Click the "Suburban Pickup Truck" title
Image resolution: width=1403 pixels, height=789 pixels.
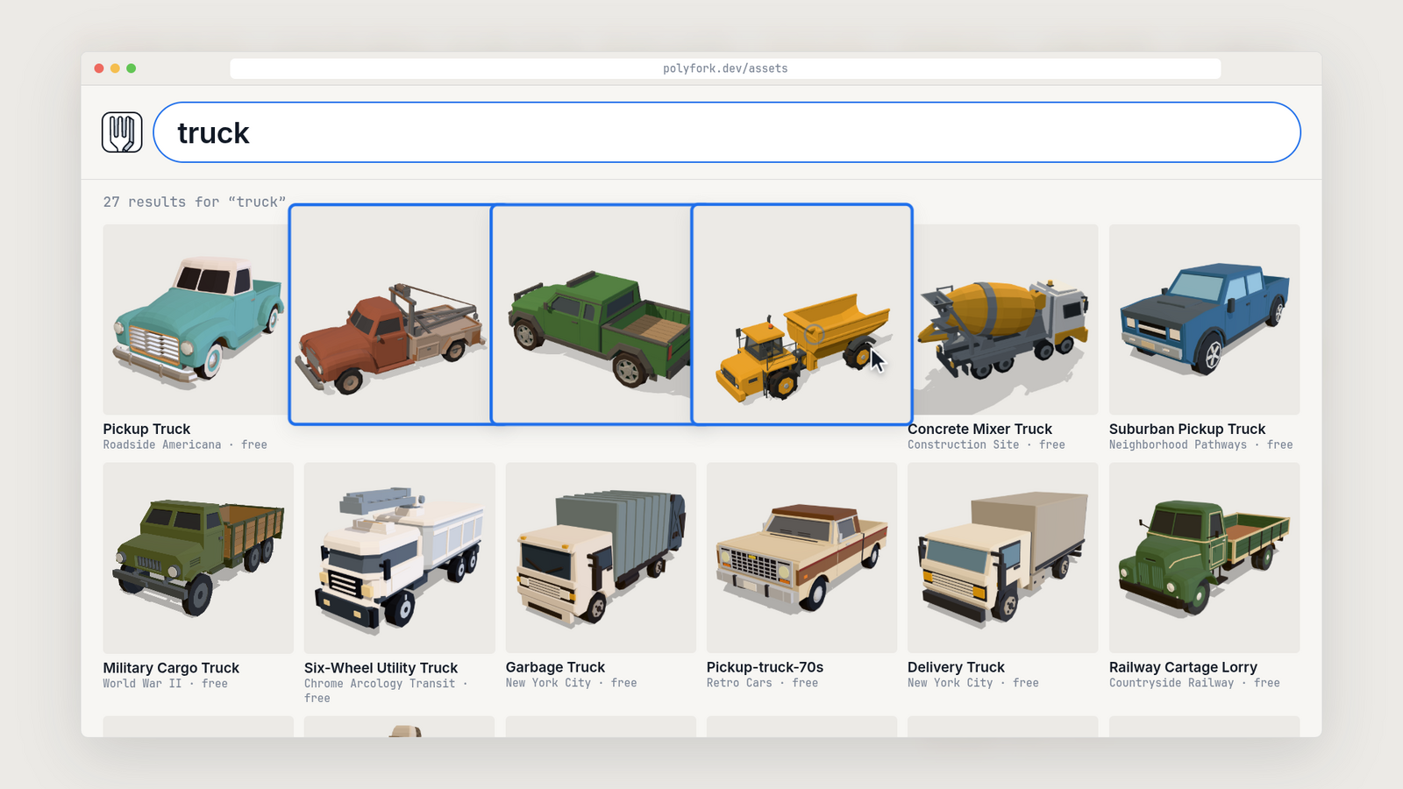point(1187,429)
